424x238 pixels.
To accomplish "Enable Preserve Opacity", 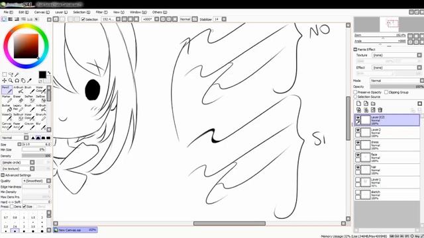I will tap(355, 93).
